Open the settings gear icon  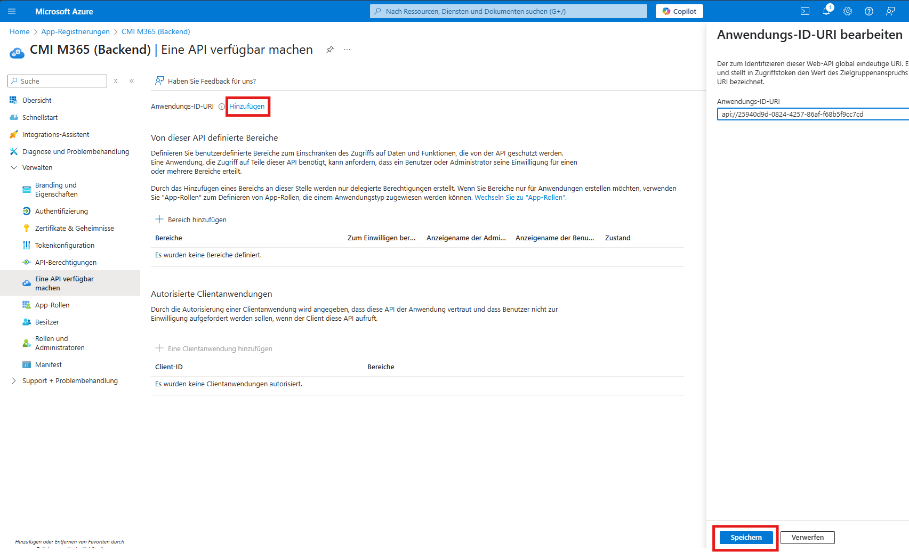coord(848,11)
